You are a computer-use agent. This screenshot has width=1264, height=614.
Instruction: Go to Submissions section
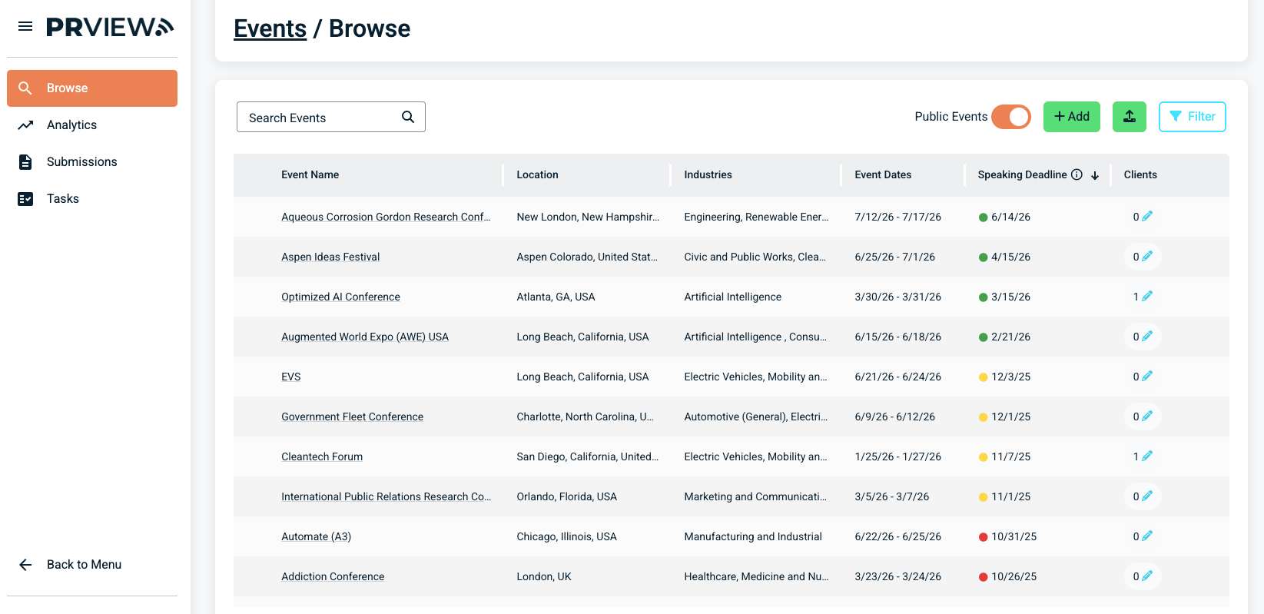pyautogui.click(x=81, y=162)
